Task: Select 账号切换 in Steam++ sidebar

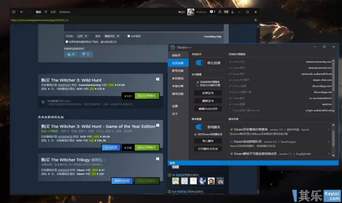Action: click(178, 71)
